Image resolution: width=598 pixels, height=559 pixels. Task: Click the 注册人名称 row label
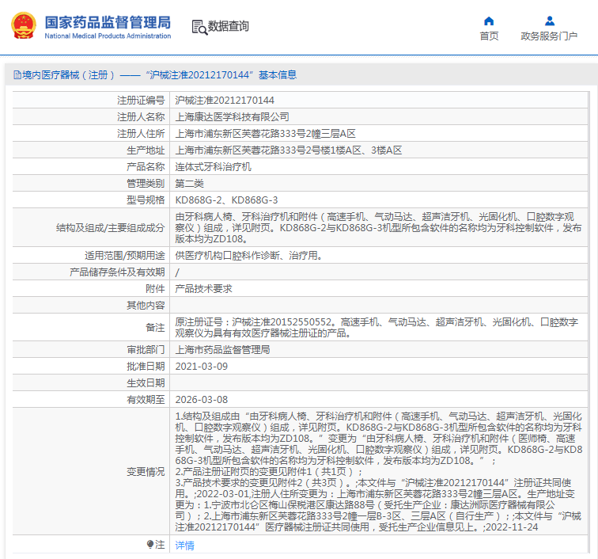pyautogui.click(x=141, y=117)
